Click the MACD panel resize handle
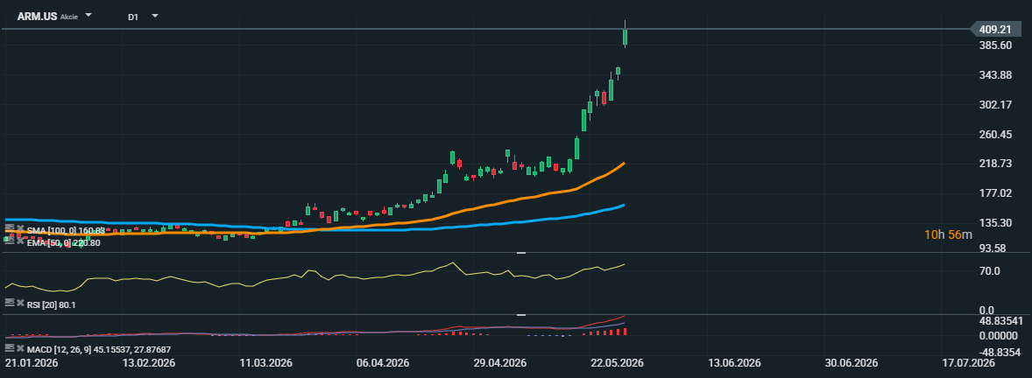1032x378 pixels. pyautogui.click(x=521, y=315)
